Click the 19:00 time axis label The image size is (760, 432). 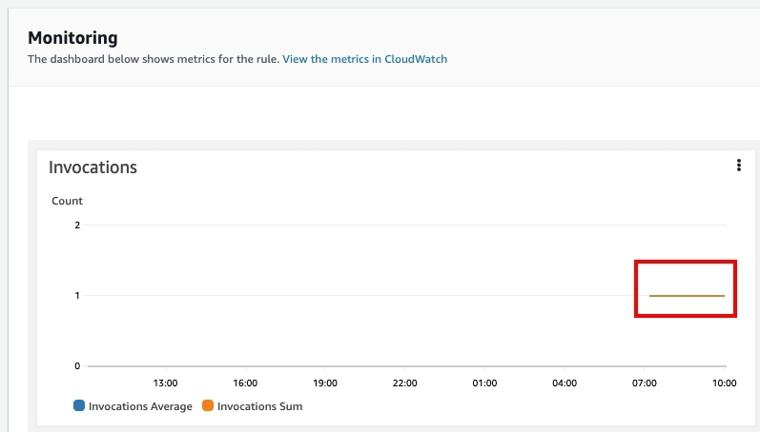325,383
